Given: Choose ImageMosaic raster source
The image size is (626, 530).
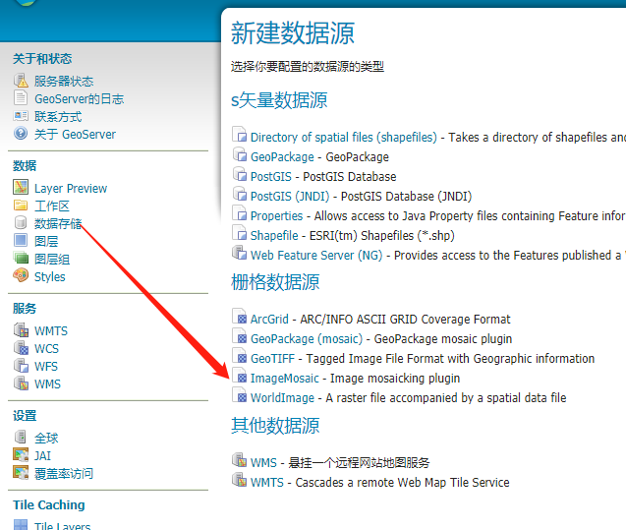Looking at the screenshot, I should click(285, 378).
